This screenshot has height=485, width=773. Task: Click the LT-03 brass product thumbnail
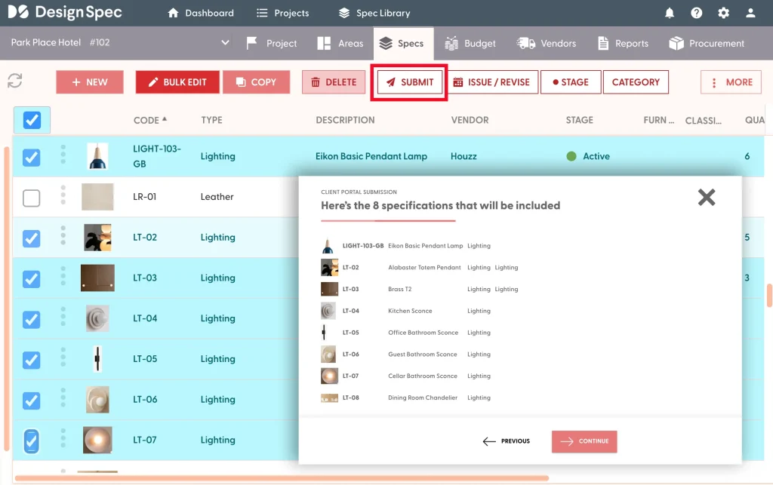pyautogui.click(x=97, y=278)
